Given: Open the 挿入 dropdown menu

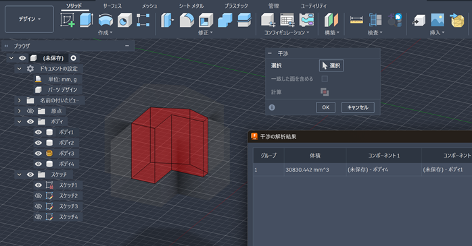Looking at the screenshot, I should click(437, 33).
